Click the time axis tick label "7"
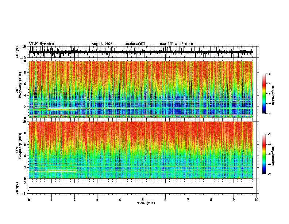The width and height of the screenshot is (289, 224). (x=188, y=200)
